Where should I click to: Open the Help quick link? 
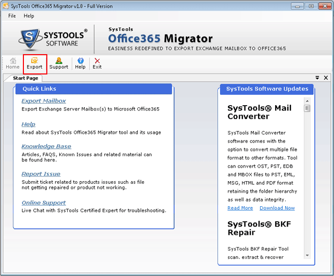click(x=28, y=124)
